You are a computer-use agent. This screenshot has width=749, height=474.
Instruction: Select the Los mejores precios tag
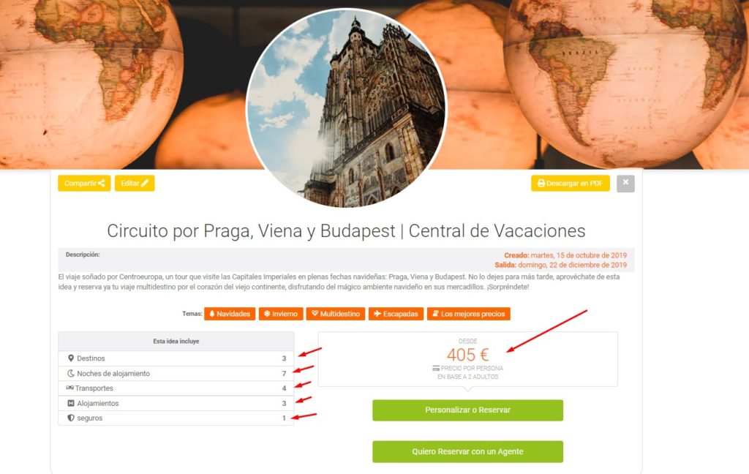(x=469, y=314)
